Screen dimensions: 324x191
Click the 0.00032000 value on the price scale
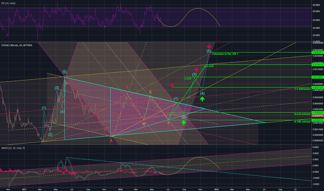coord(318,109)
